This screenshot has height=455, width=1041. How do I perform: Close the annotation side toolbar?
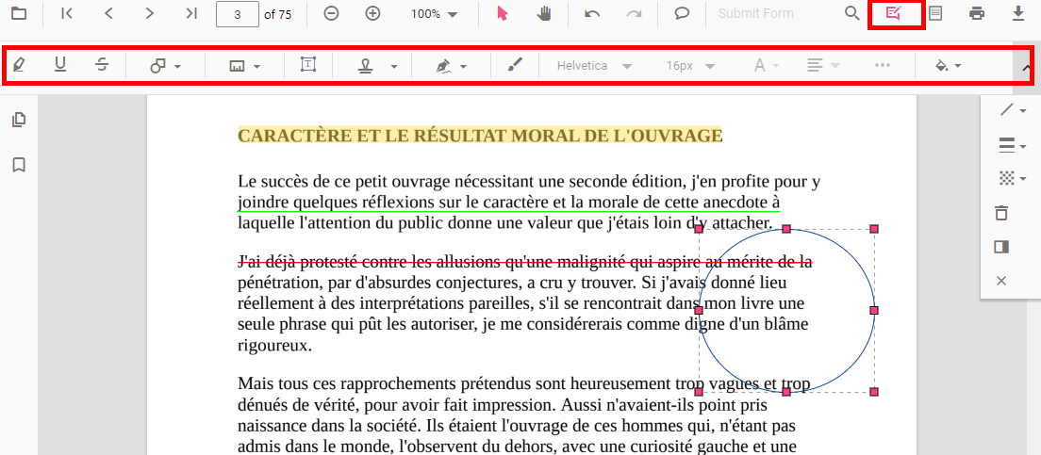(1001, 282)
